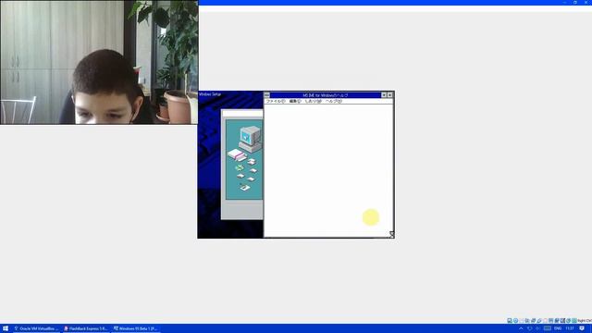The width and height of the screenshot is (592, 333).
Task: Open the しおり (Bookmark) menu in the help window
Action: click(313, 101)
